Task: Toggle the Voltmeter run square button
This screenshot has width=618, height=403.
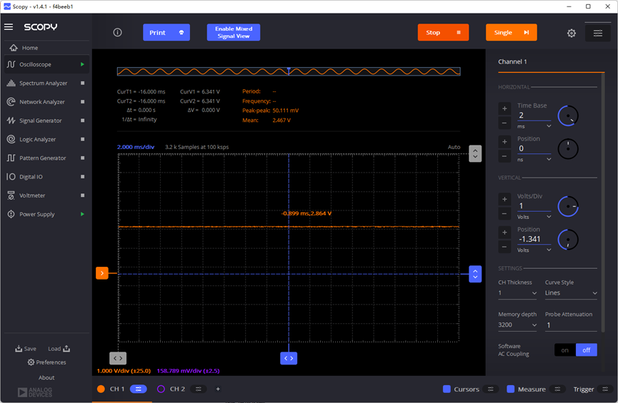Action: click(82, 195)
